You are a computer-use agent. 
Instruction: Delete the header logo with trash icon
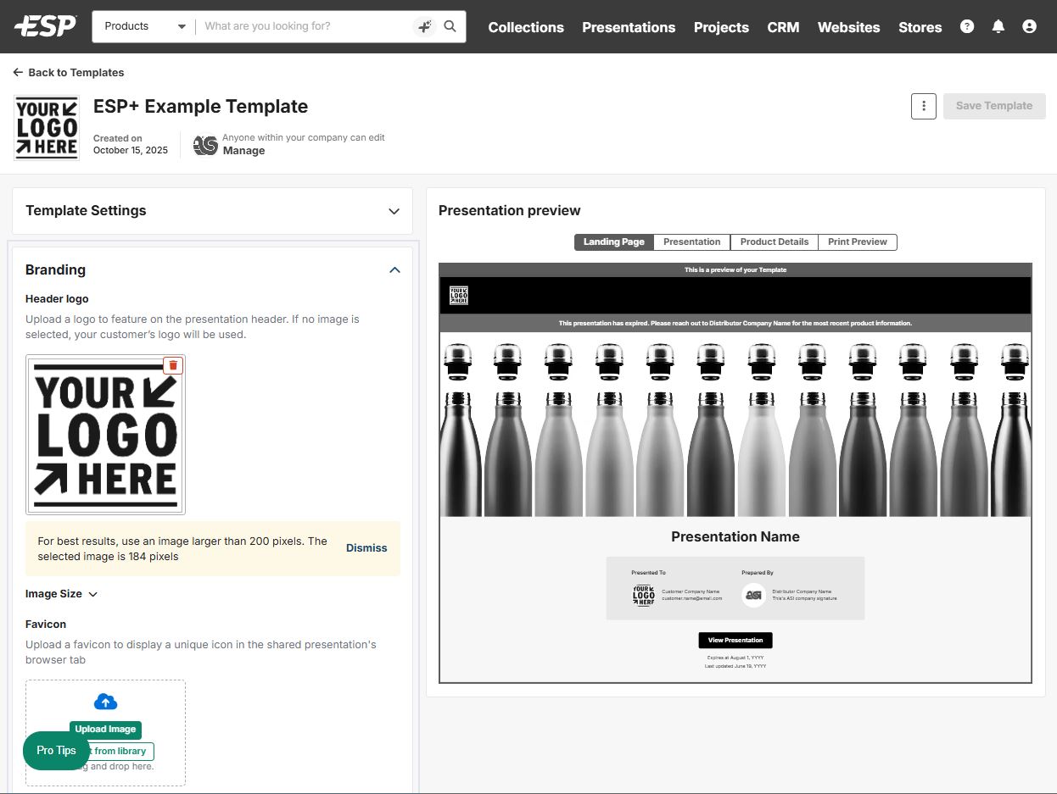click(173, 365)
